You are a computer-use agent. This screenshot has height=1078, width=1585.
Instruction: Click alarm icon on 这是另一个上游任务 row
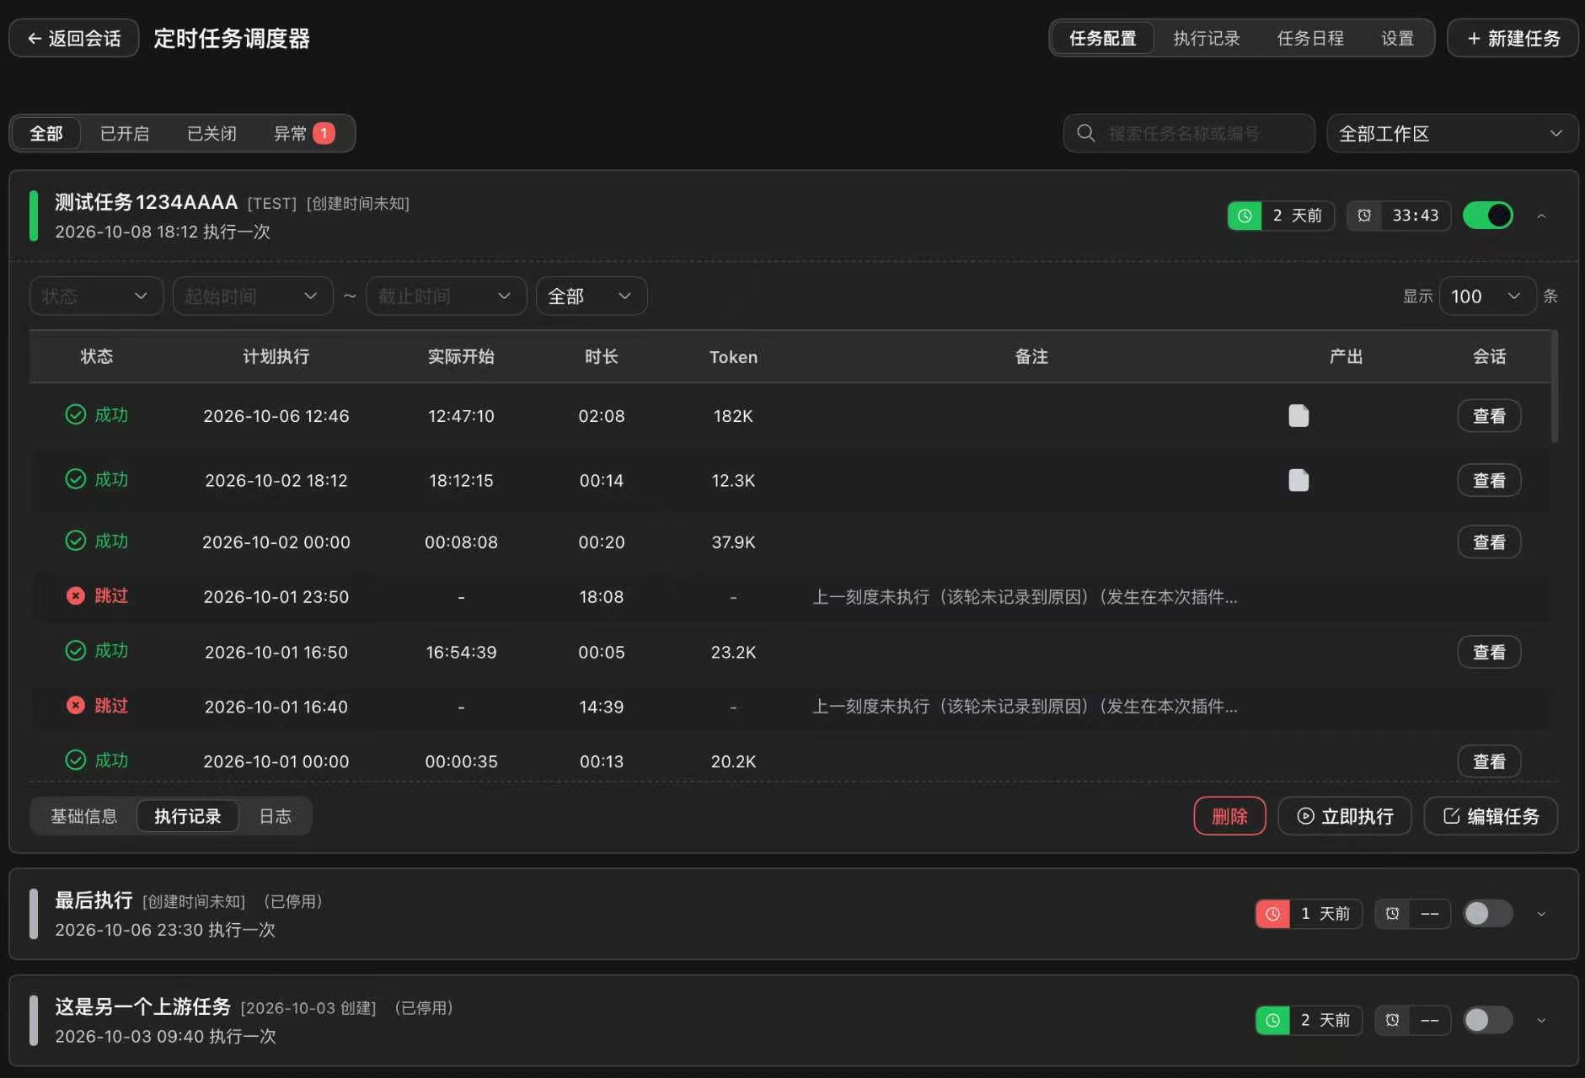pyautogui.click(x=1392, y=1020)
